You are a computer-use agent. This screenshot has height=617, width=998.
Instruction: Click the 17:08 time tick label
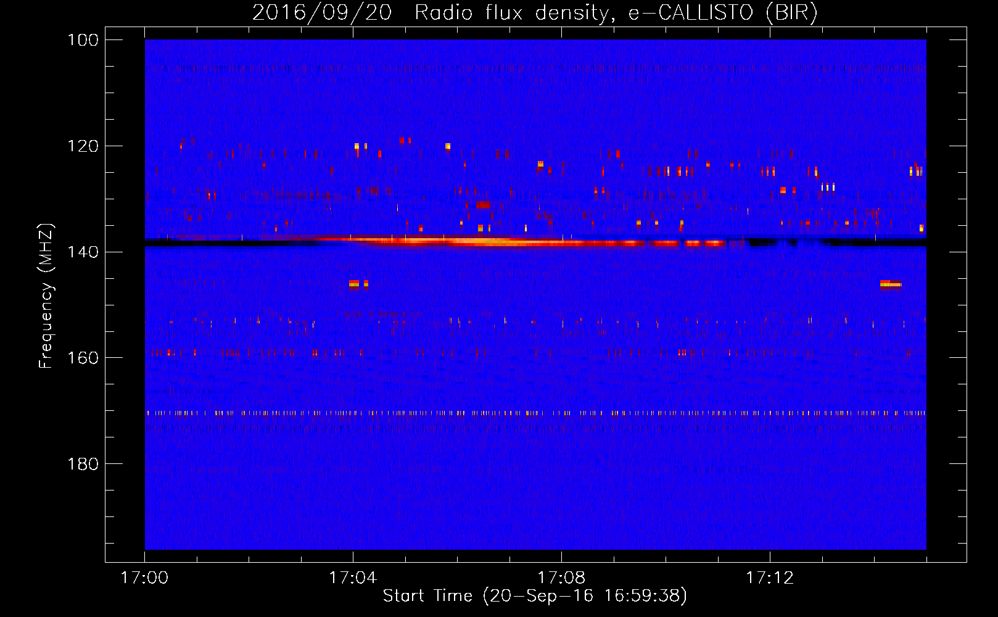[x=561, y=578]
